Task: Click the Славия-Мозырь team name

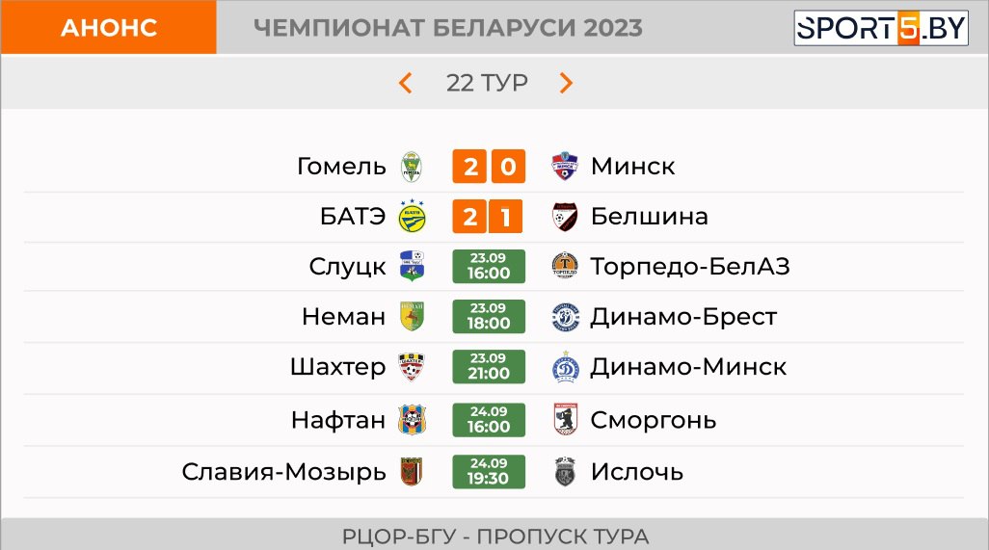Action: pos(283,472)
